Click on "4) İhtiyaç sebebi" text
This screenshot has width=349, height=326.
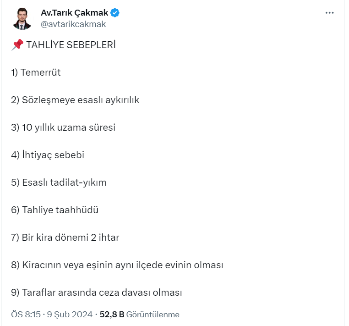click(48, 155)
